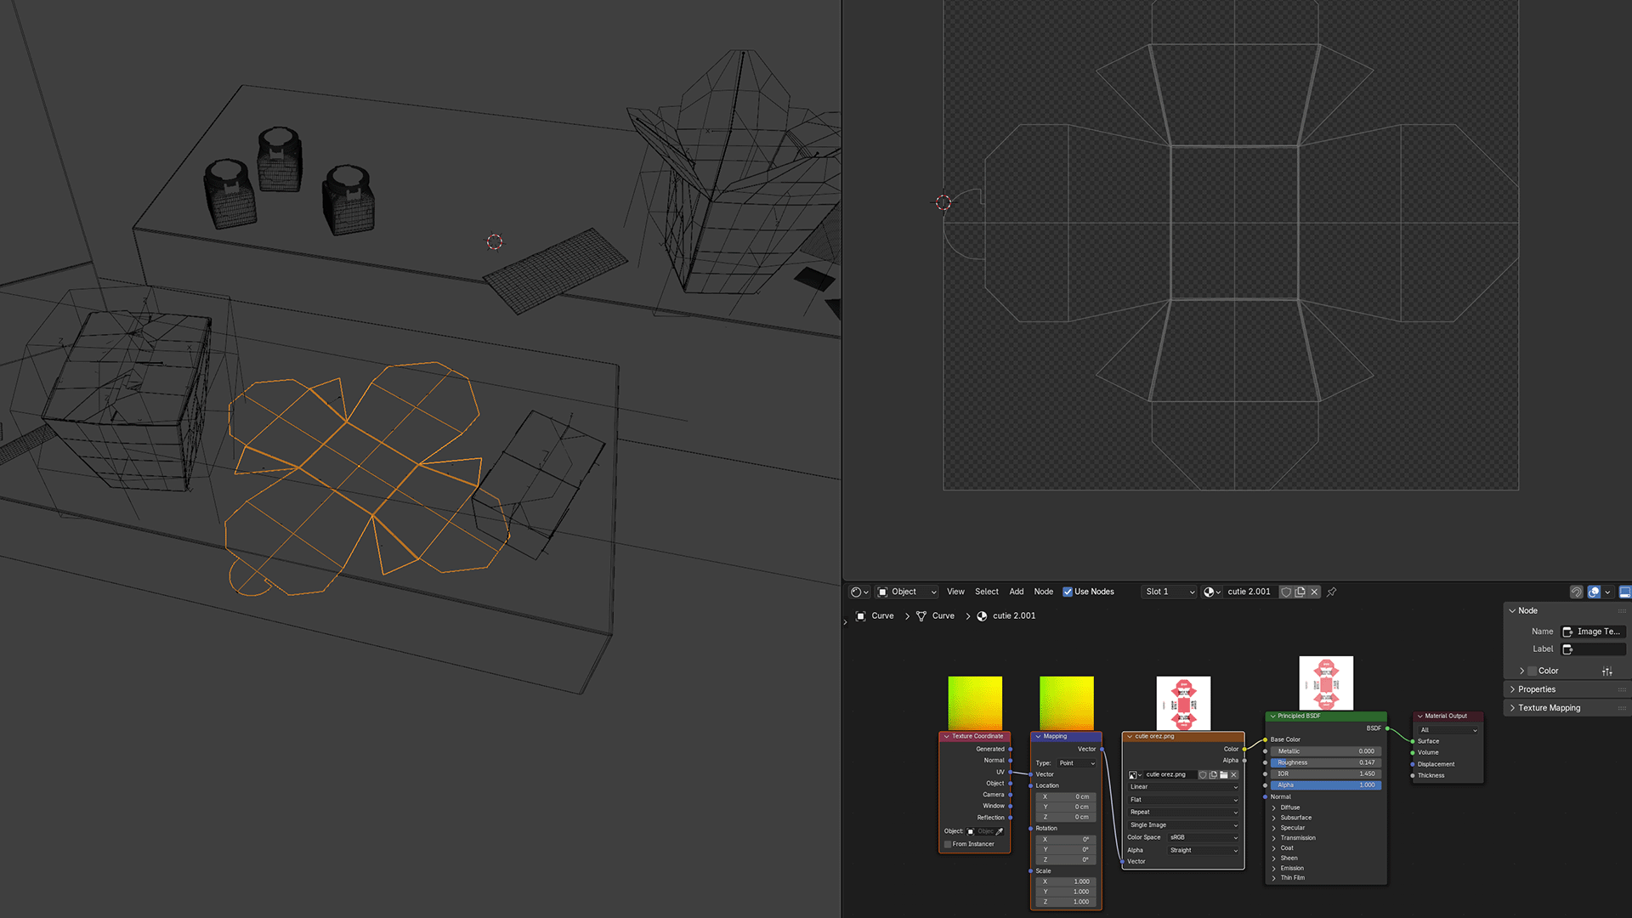Image resolution: width=1632 pixels, height=918 pixels.
Task: Enable From Instancer checkbox
Action: point(948,844)
